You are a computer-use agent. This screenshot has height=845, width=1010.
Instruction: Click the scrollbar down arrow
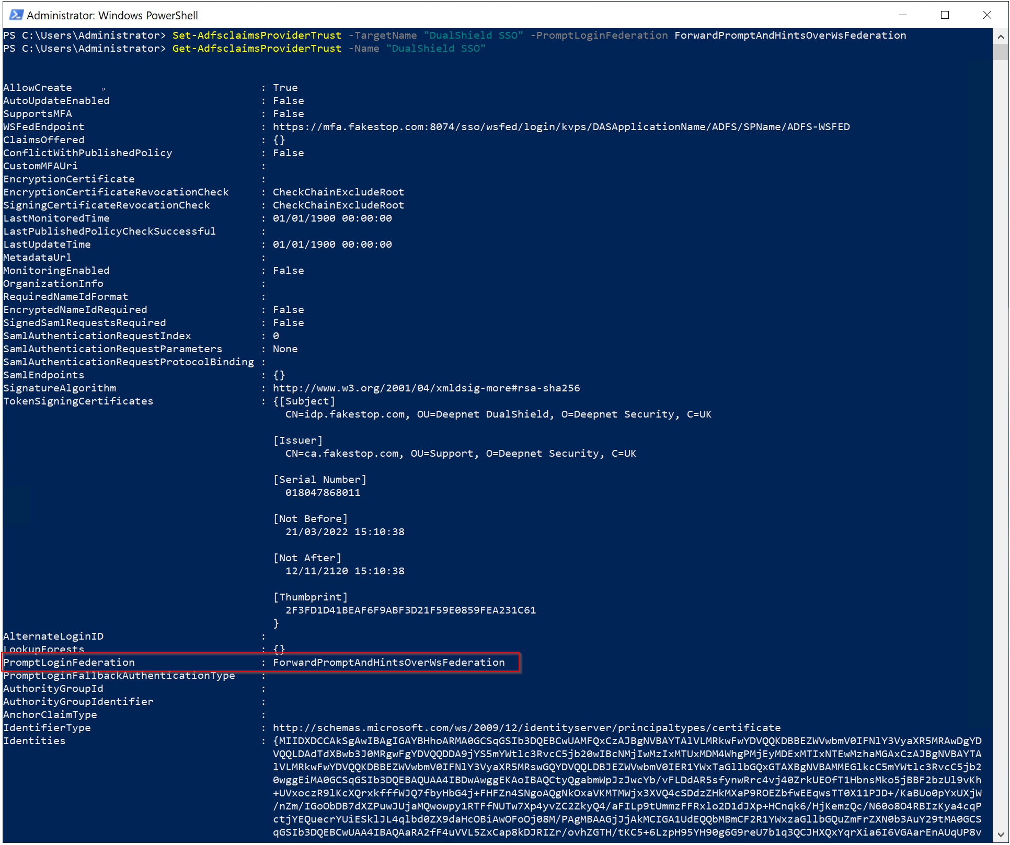(x=1001, y=835)
